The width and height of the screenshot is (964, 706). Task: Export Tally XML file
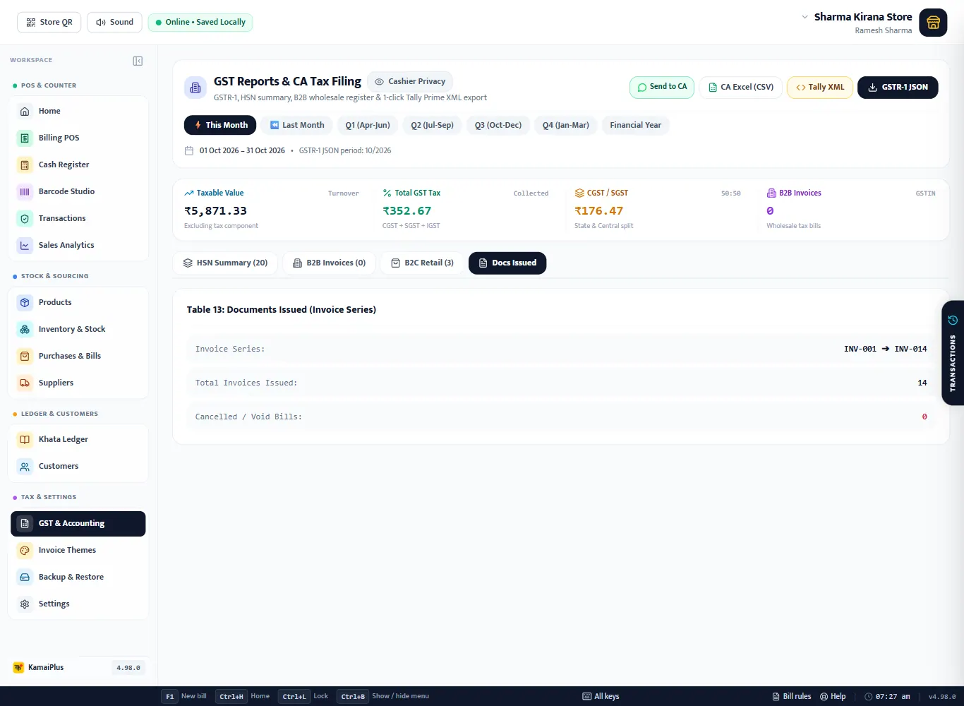click(820, 87)
